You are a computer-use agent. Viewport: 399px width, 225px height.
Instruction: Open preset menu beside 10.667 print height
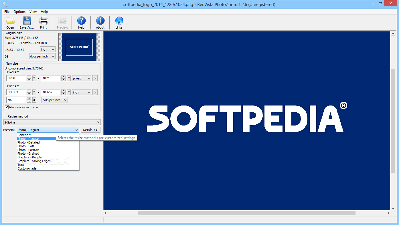click(69, 92)
